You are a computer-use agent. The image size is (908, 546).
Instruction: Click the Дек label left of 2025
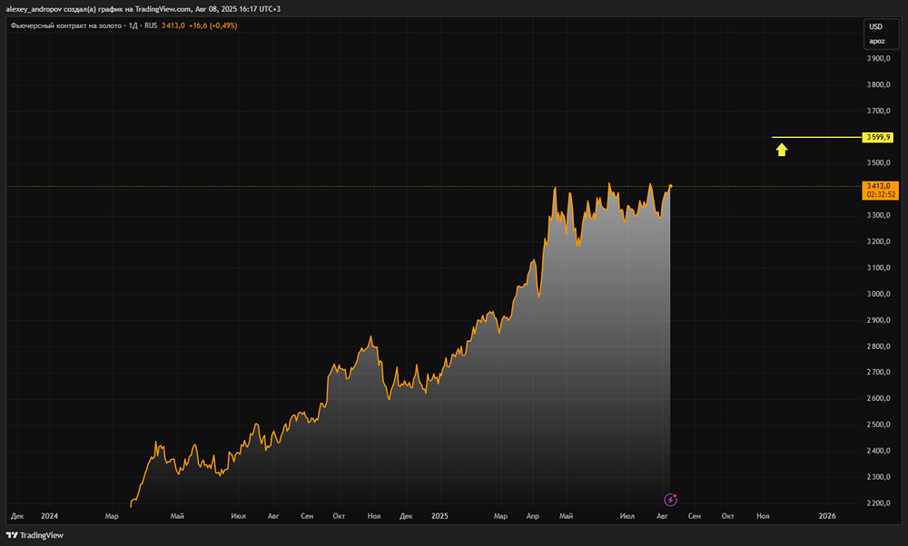[x=406, y=516]
